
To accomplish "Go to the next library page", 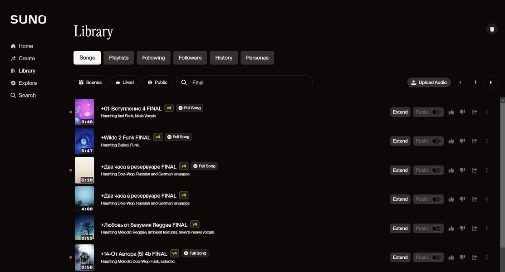I will pyautogui.click(x=490, y=83).
